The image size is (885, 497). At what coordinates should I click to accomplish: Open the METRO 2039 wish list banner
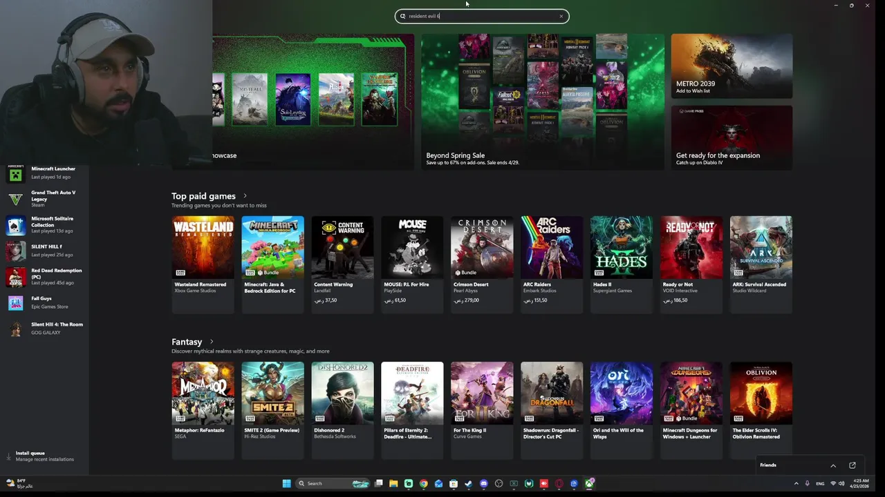(x=732, y=66)
